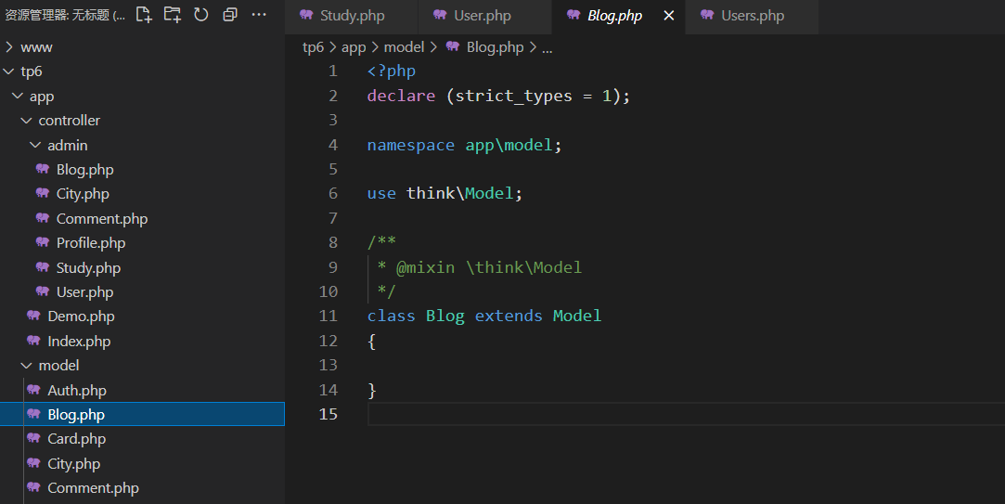This screenshot has height=504, width=1005.
Task: Click the '<?php' opening tag
Action: pos(391,71)
